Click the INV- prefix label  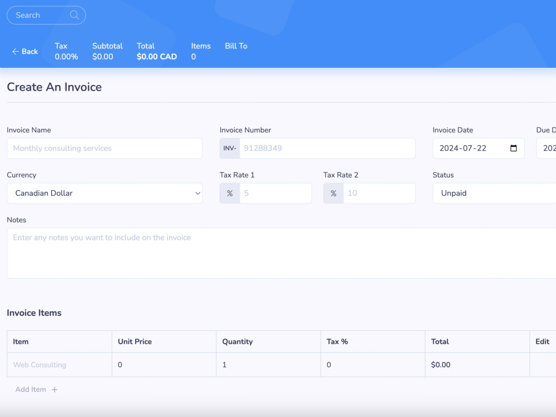230,148
